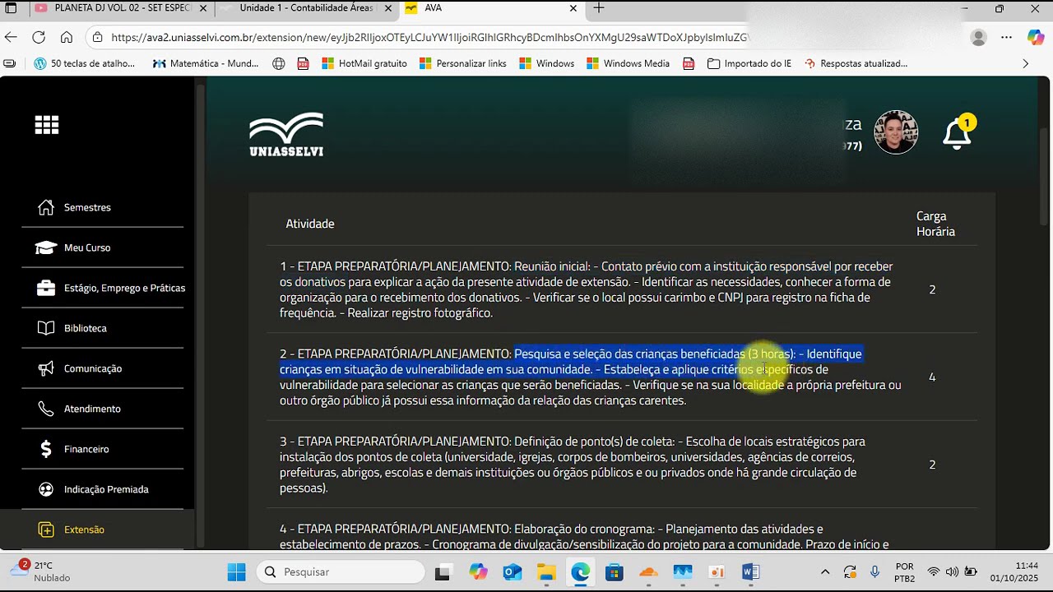The width and height of the screenshot is (1053, 592).
Task: Show hidden system tray icons
Action: 825,571
